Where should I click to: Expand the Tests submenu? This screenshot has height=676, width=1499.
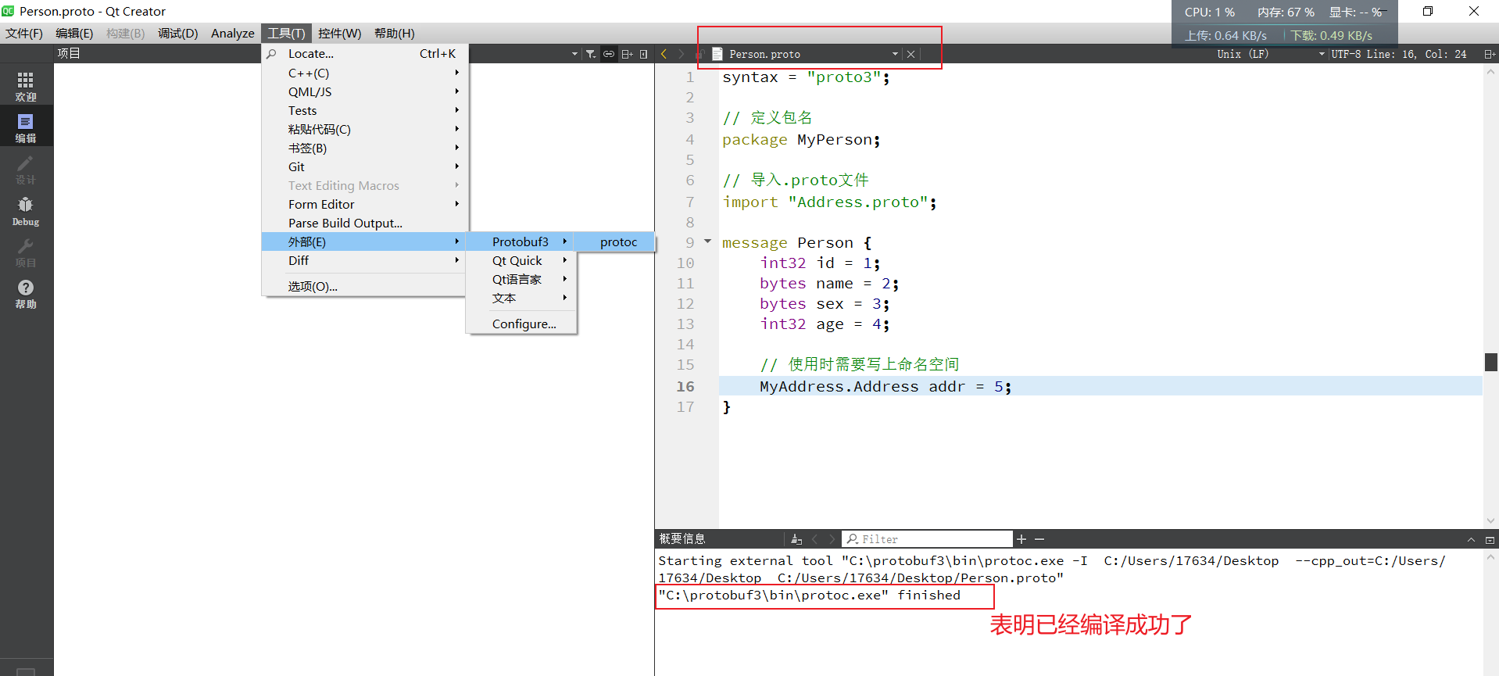pyautogui.click(x=365, y=110)
